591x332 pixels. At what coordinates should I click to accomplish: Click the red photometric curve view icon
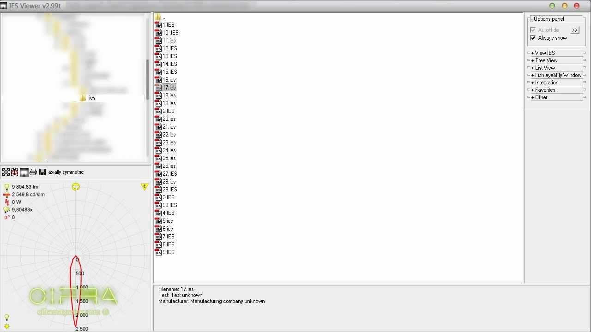(15, 172)
